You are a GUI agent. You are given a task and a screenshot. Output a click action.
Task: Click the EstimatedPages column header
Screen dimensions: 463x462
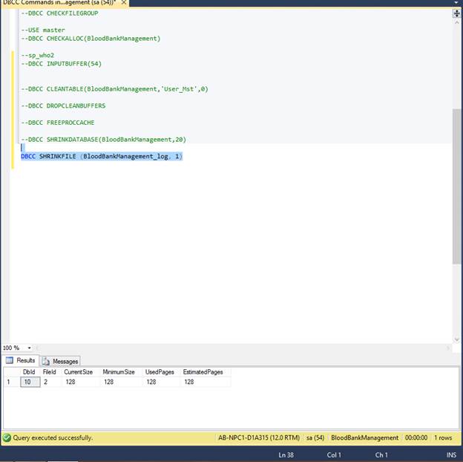[x=203, y=372]
